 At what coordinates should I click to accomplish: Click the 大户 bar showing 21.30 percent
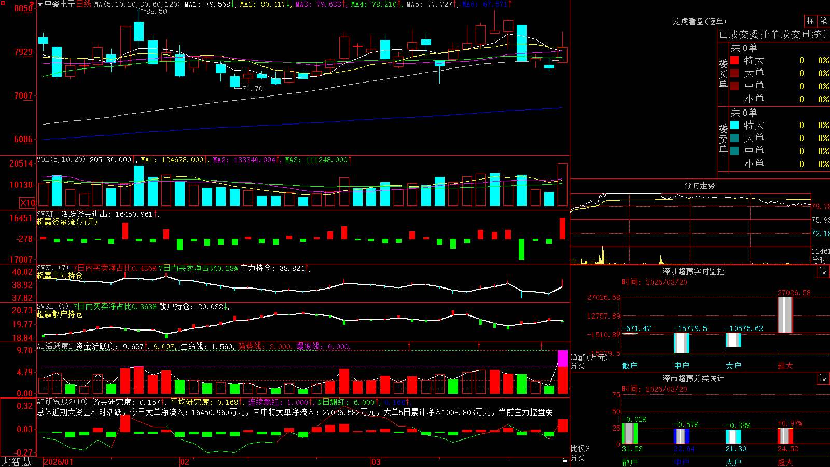tap(734, 437)
